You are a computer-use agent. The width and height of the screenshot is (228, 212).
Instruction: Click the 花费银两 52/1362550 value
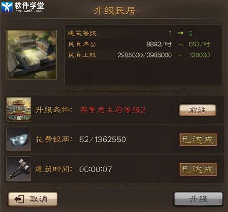103,140
